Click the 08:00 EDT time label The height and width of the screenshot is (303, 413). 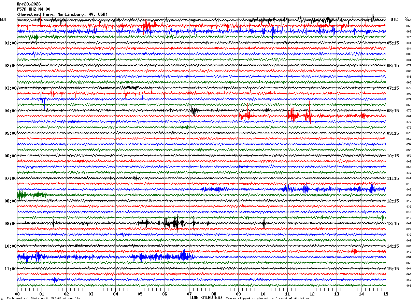pos(11,201)
